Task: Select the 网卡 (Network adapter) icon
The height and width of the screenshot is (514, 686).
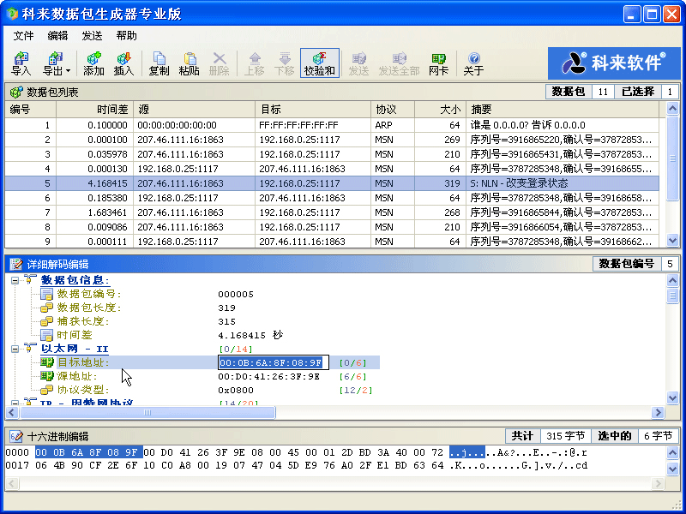Action: click(x=438, y=63)
